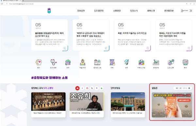
Task: Click the login link in header
Action: pyautogui.click(x=185, y=11)
